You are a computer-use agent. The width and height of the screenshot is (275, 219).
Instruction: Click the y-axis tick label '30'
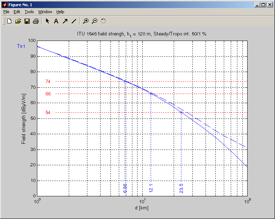tap(33, 150)
